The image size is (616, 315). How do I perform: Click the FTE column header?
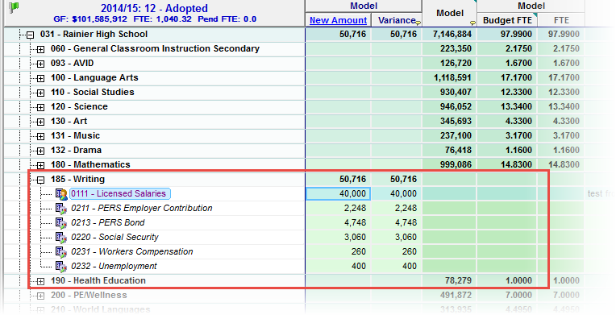(x=561, y=20)
